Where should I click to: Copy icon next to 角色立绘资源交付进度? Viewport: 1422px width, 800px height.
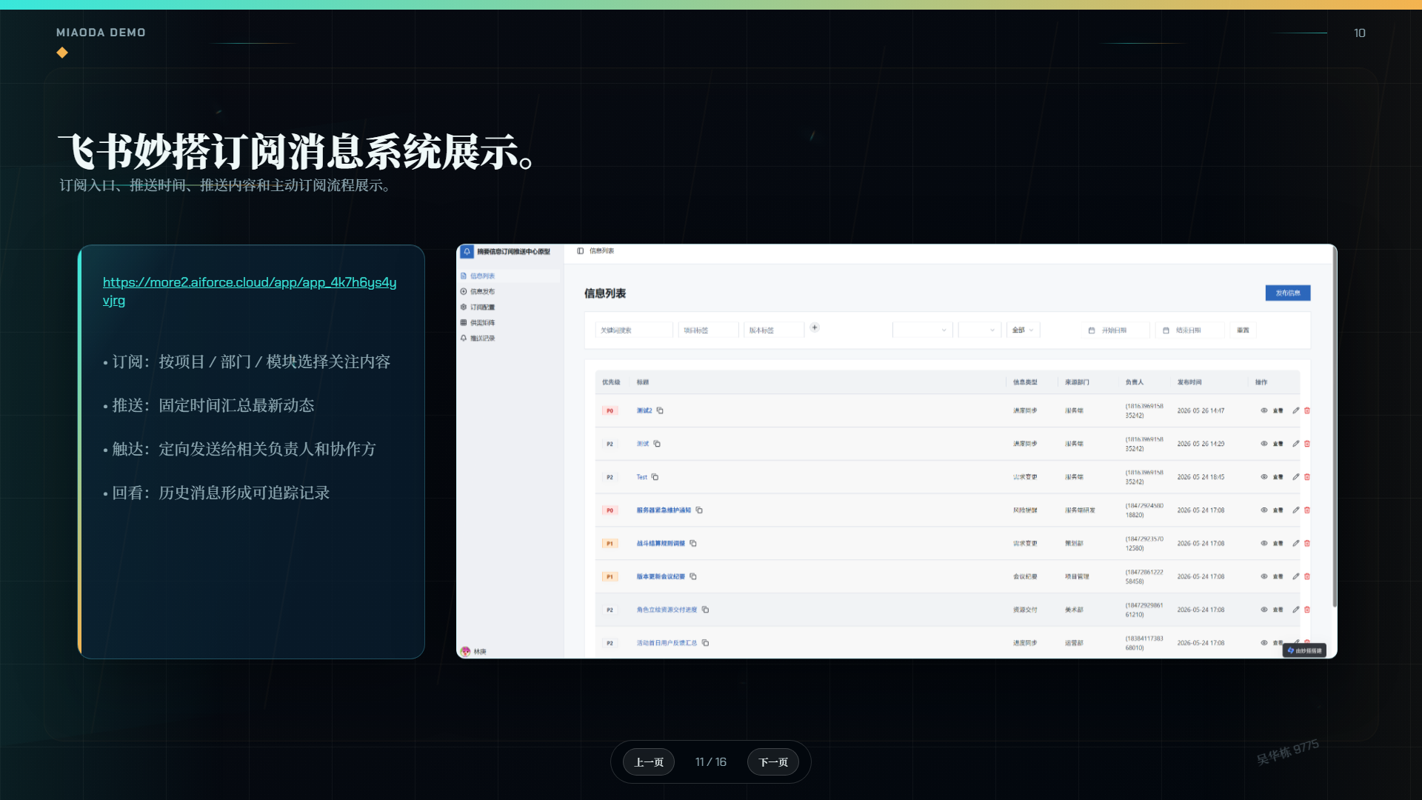(x=705, y=610)
